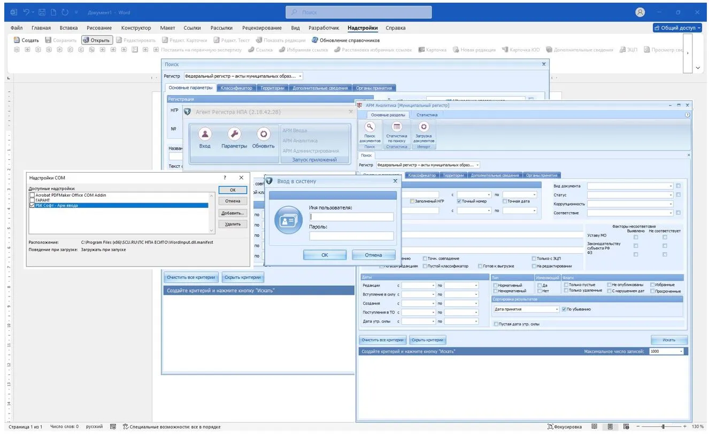The height and width of the screenshot is (436, 709).
Task: Open Регистр dropdown in the rear Поиск window
Action: coord(300,76)
